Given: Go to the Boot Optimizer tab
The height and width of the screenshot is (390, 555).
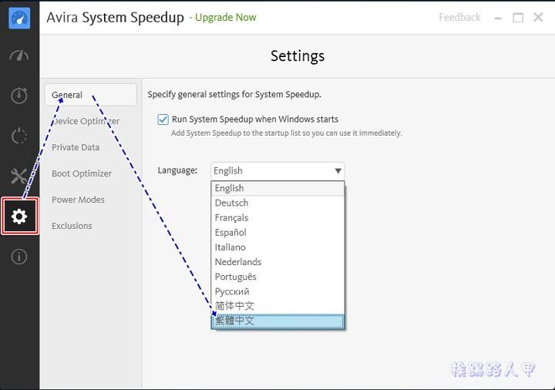Looking at the screenshot, I should (82, 173).
